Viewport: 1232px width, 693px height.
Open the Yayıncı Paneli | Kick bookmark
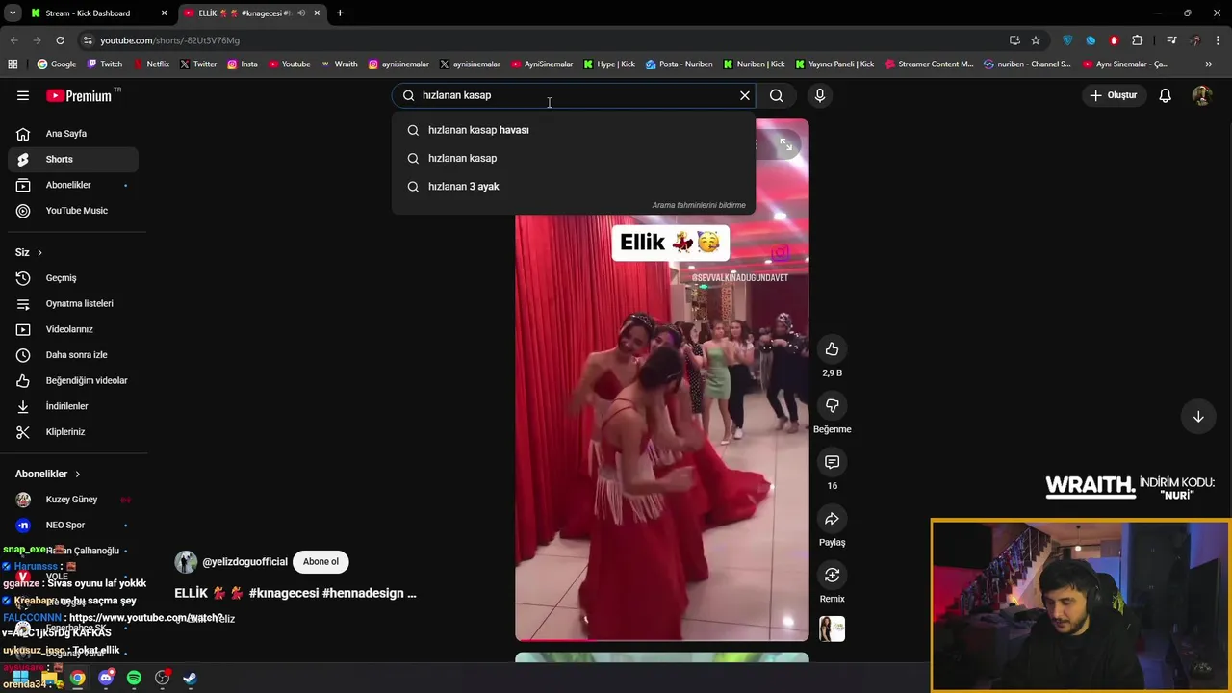[834, 64]
